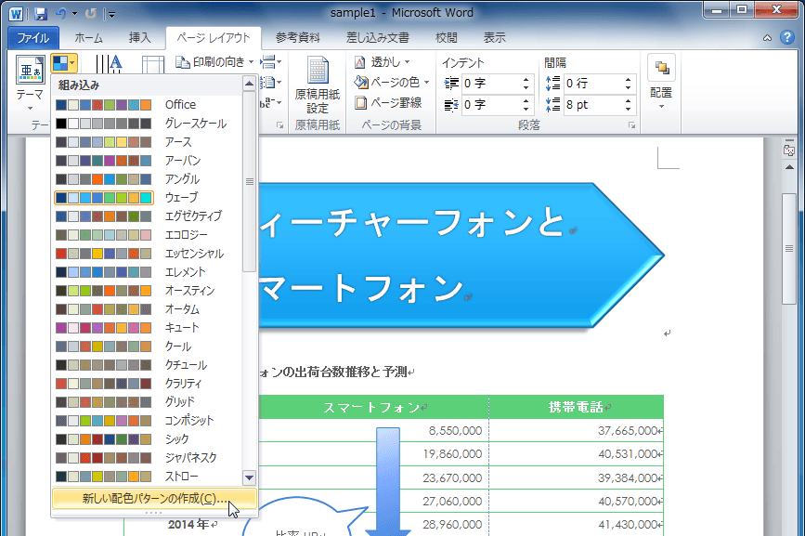Select the Office color scheme
Image resolution: width=805 pixels, height=536 pixels.
point(148,105)
